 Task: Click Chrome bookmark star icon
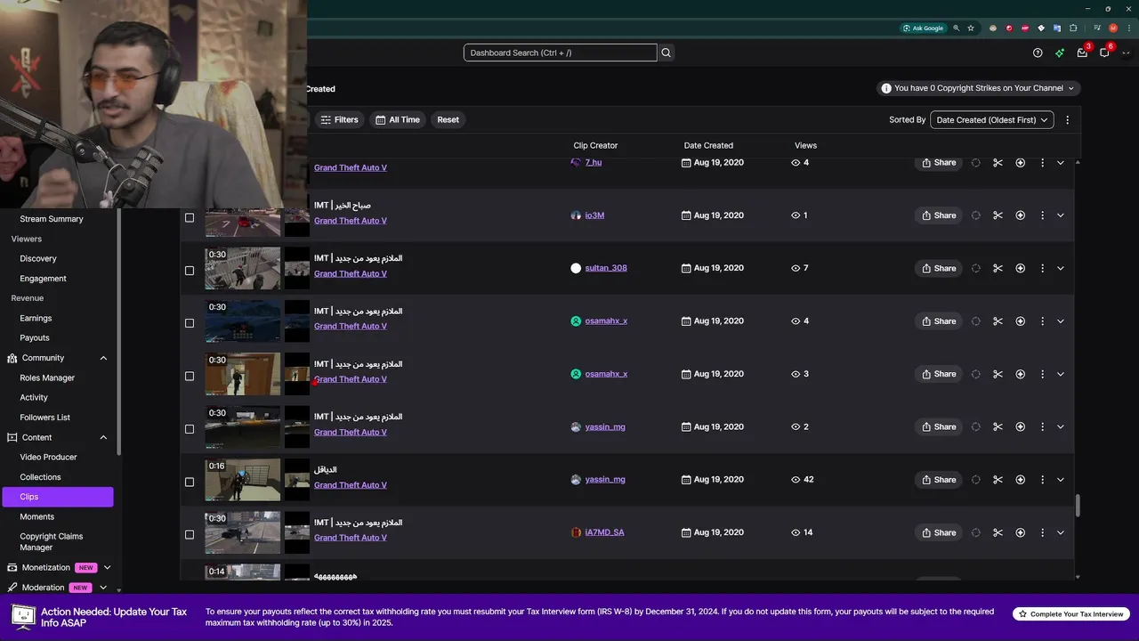coord(971,28)
